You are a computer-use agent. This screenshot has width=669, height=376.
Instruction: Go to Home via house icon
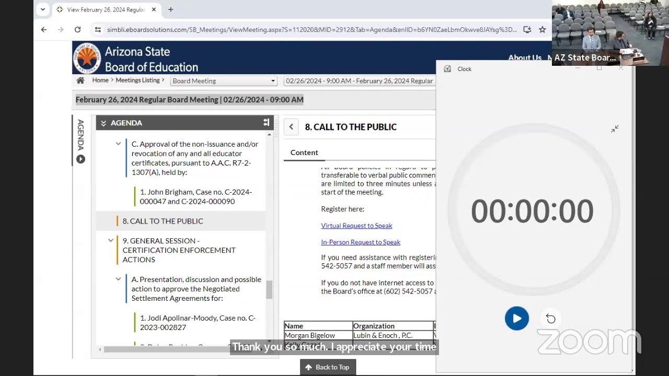tap(80, 80)
